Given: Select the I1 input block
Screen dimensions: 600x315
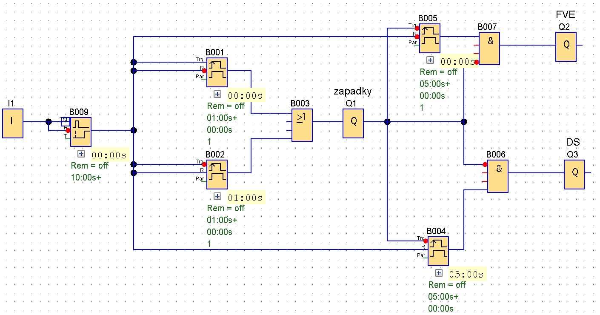Looking at the screenshot, I should click(x=13, y=123).
